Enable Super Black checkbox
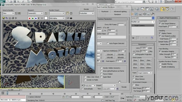 101,77
